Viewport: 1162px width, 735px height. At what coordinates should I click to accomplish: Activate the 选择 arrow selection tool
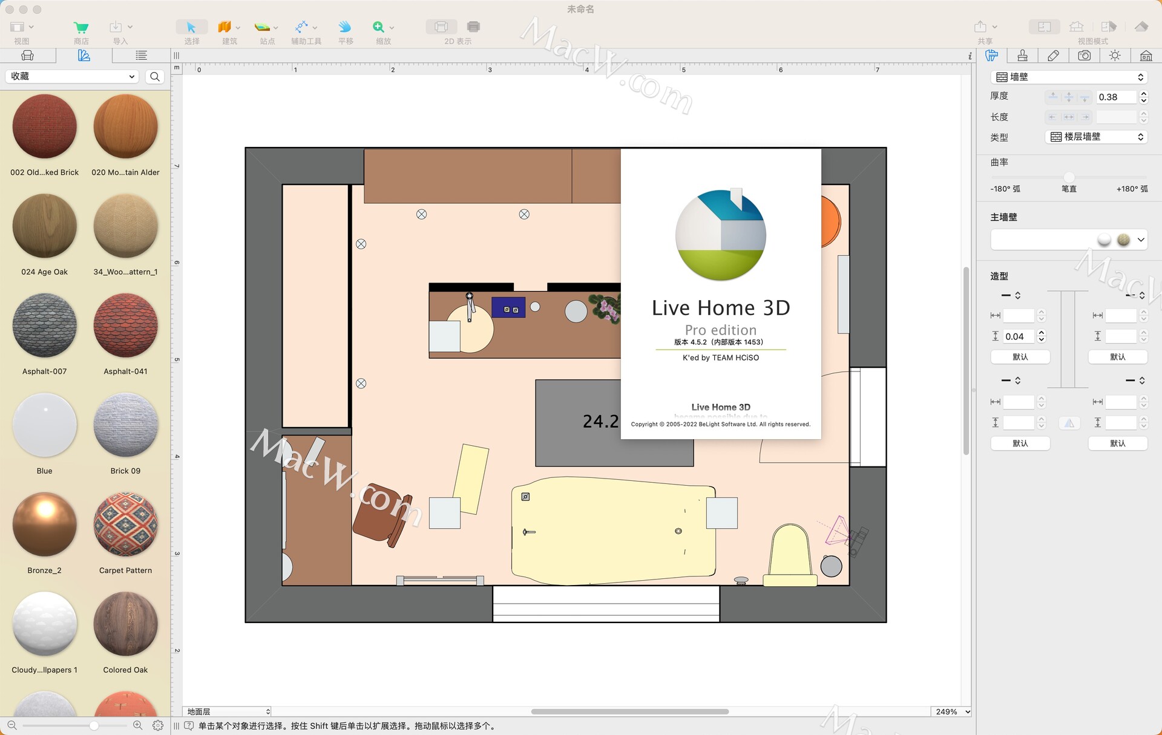pos(191,27)
